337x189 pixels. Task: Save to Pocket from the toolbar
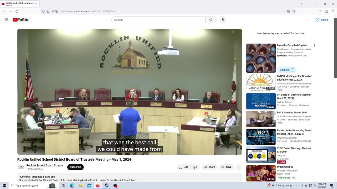coord(320,11)
